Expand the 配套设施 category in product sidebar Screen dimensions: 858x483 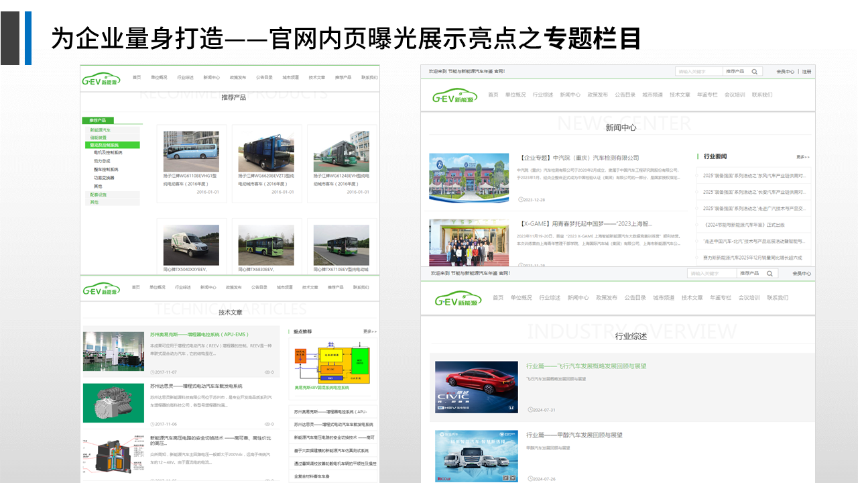[99, 195]
